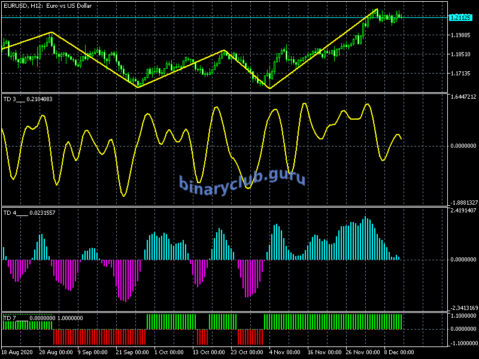Select the 1.17135 price axis level
The height and width of the screenshot is (359, 479).
tap(462, 74)
